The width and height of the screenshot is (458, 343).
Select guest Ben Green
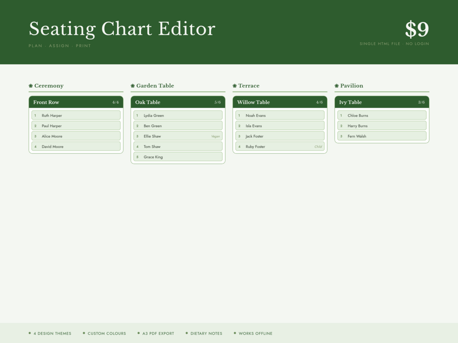178,126
